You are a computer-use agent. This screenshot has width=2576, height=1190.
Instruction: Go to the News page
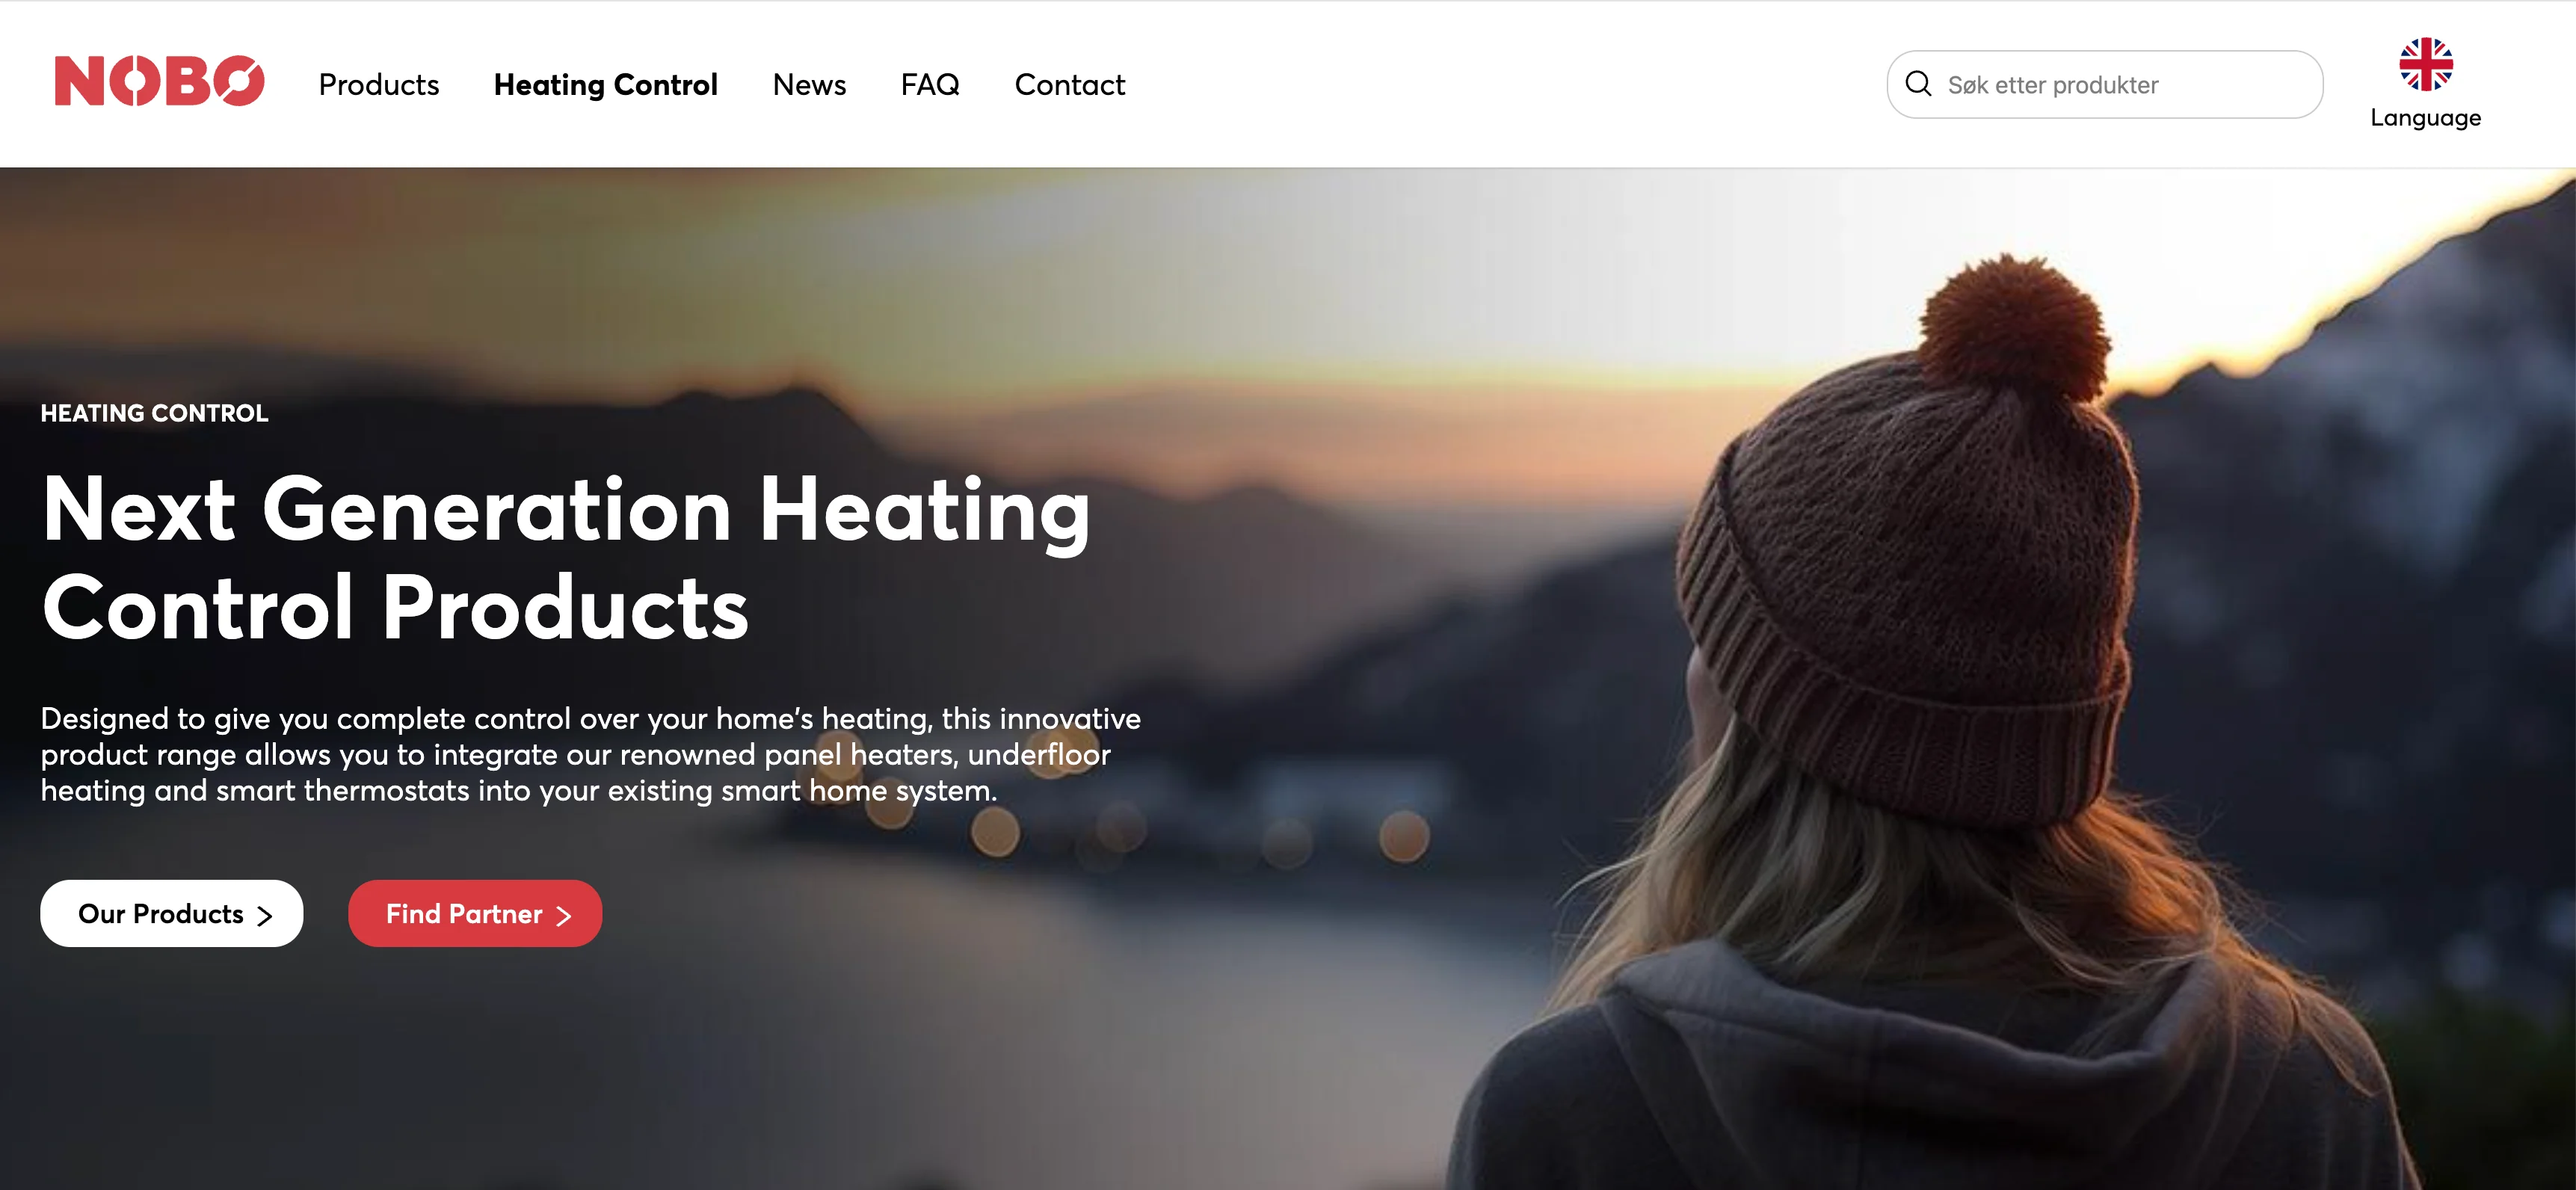point(809,85)
